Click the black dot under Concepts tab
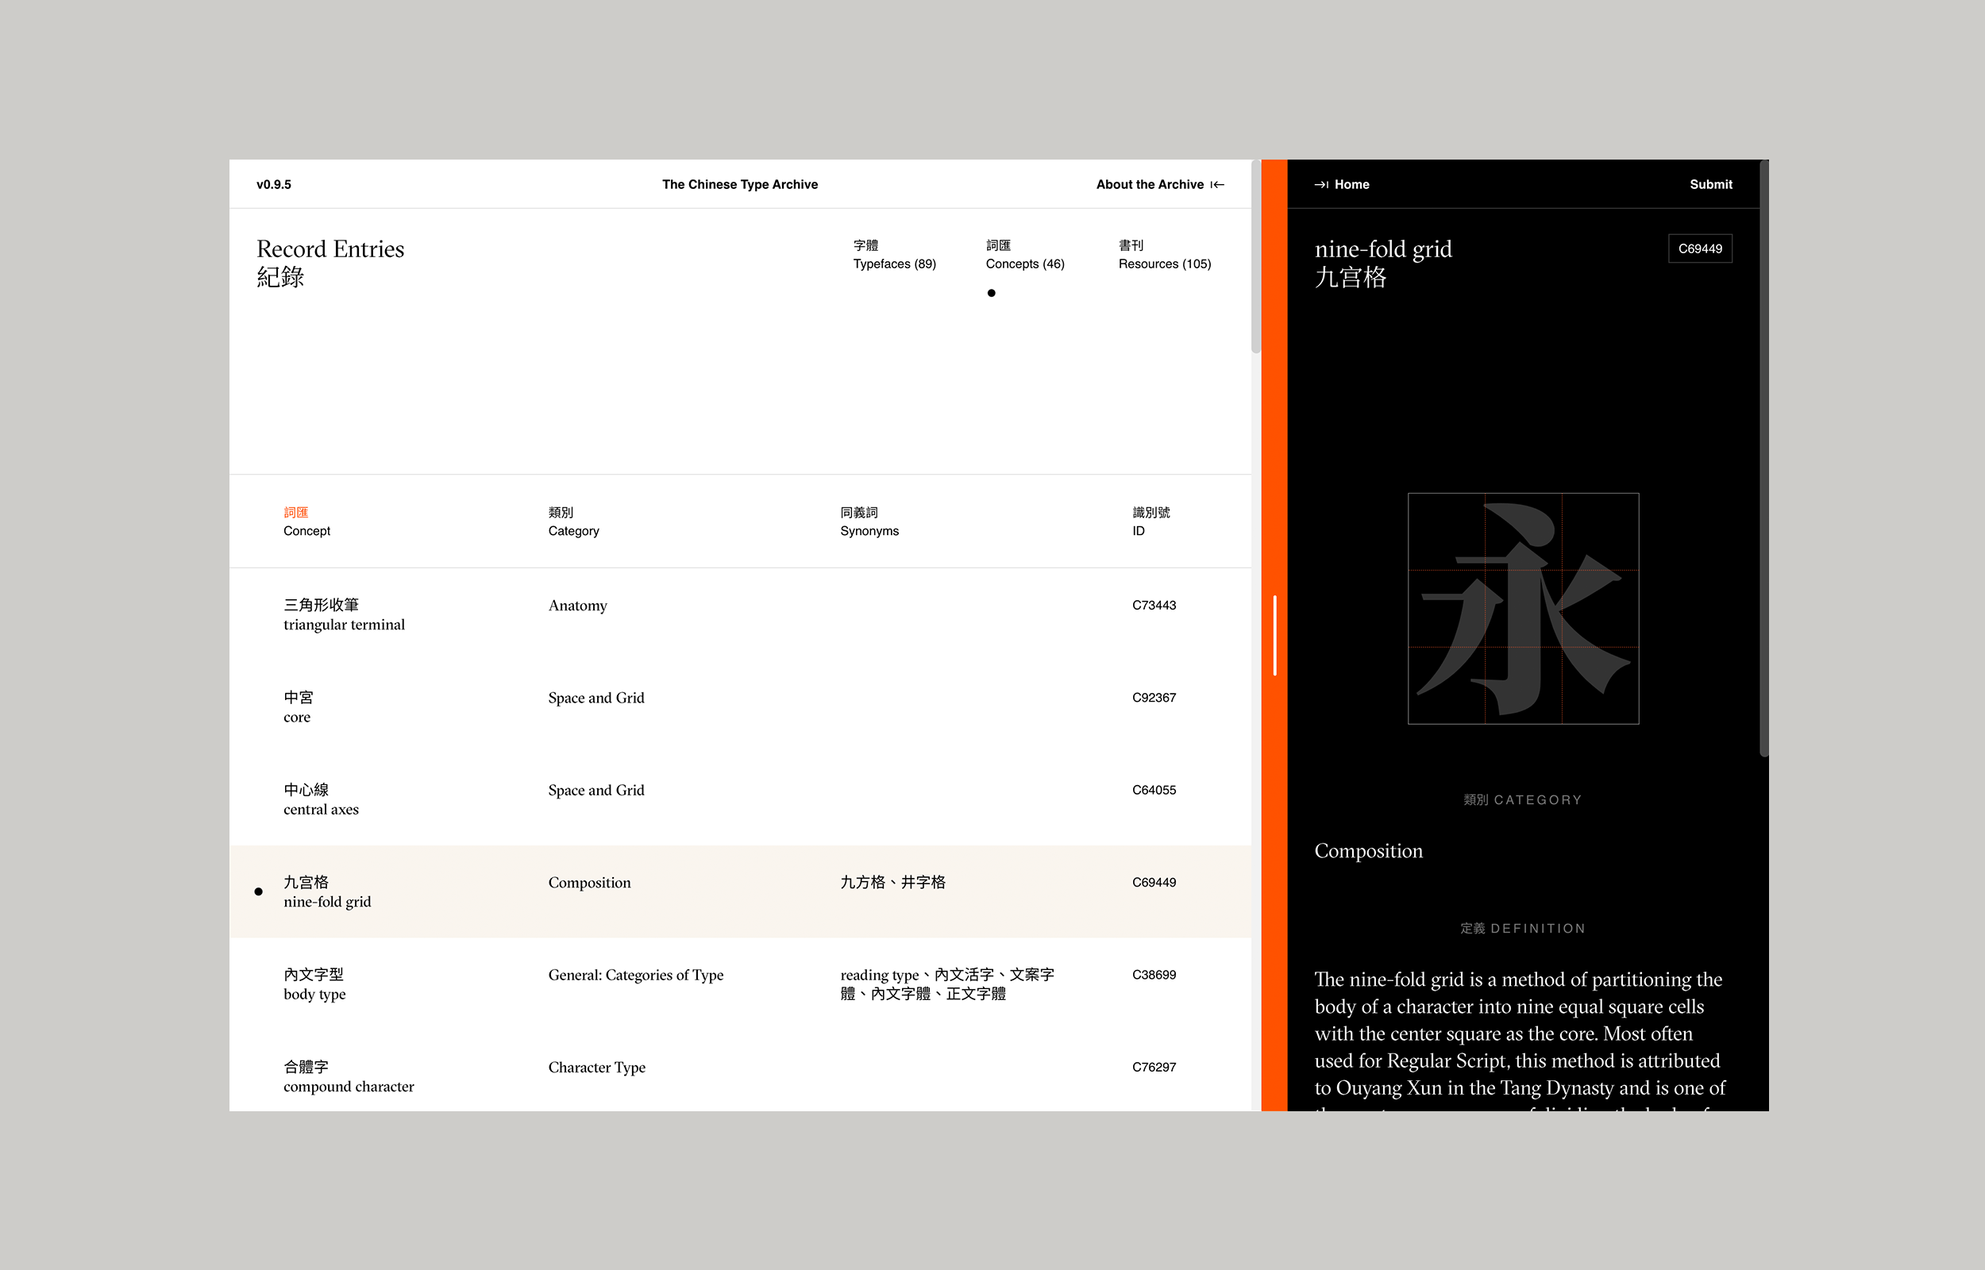1985x1270 pixels. point(991,293)
